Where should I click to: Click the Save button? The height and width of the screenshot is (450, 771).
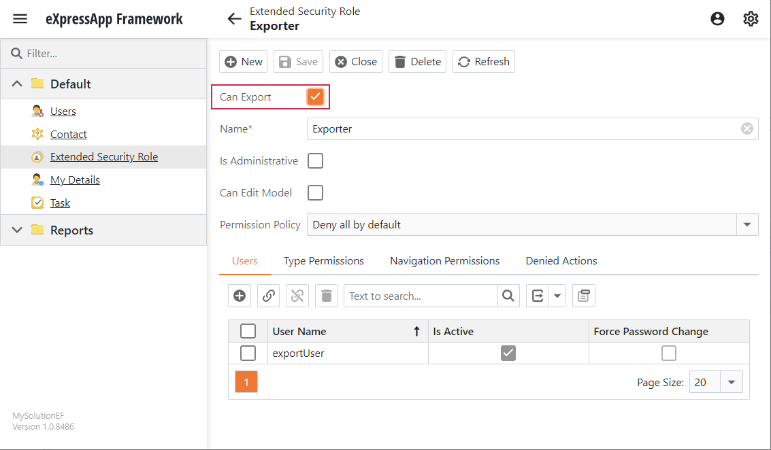point(299,61)
